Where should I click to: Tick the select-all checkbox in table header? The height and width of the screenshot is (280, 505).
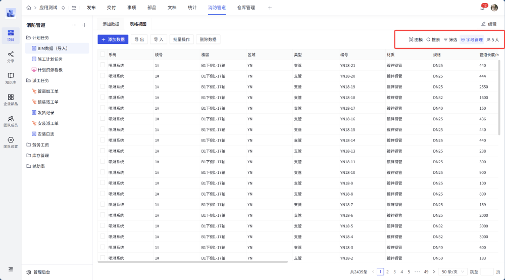[103, 55]
